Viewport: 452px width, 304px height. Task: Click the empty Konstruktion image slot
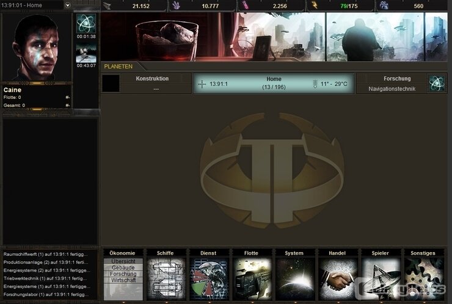(111, 84)
